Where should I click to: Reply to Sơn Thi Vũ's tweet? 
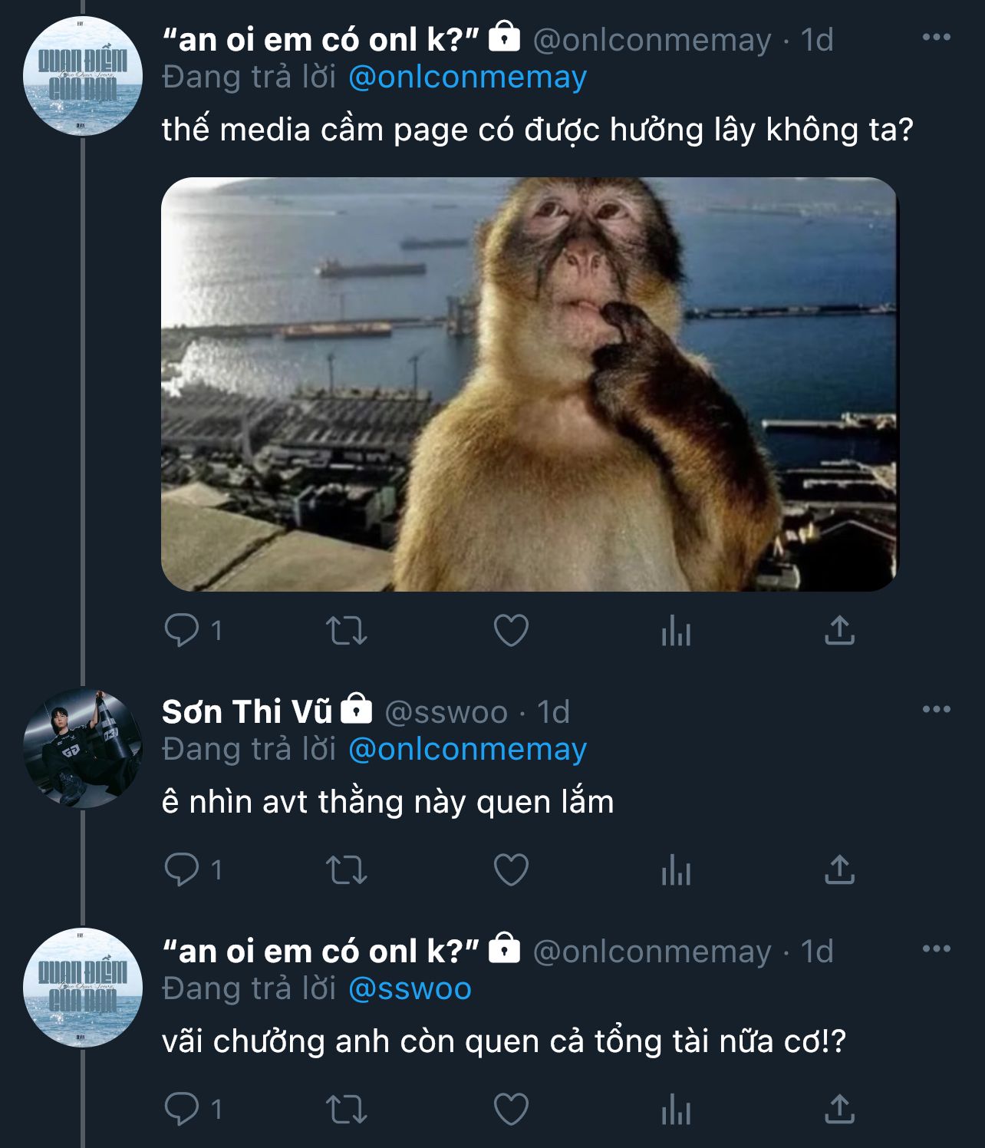coord(182,870)
